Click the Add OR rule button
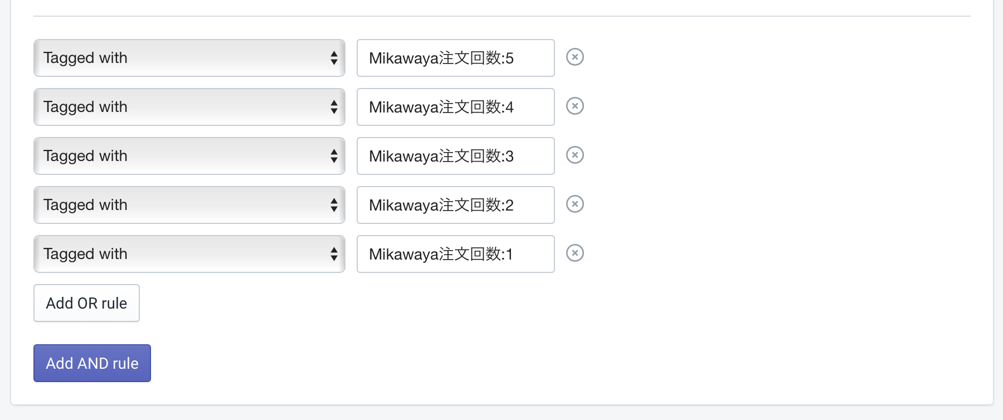The width and height of the screenshot is (1003, 420). (86, 303)
